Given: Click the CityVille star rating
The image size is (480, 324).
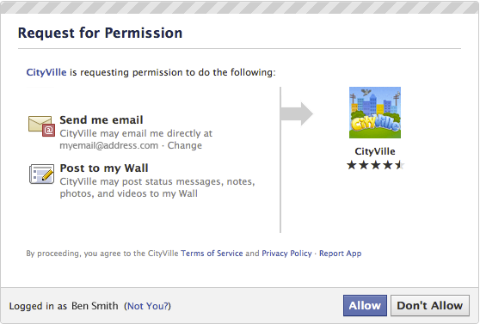Looking at the screenshot, I should [x=376, y=165].
